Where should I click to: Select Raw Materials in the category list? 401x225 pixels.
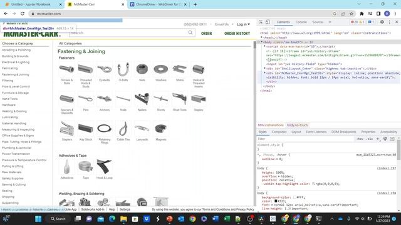[x=12, y=172]
